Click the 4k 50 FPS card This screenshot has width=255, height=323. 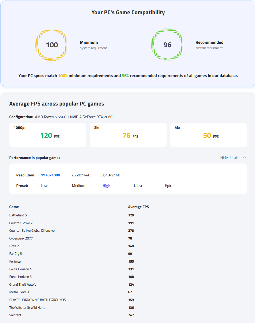209,135
